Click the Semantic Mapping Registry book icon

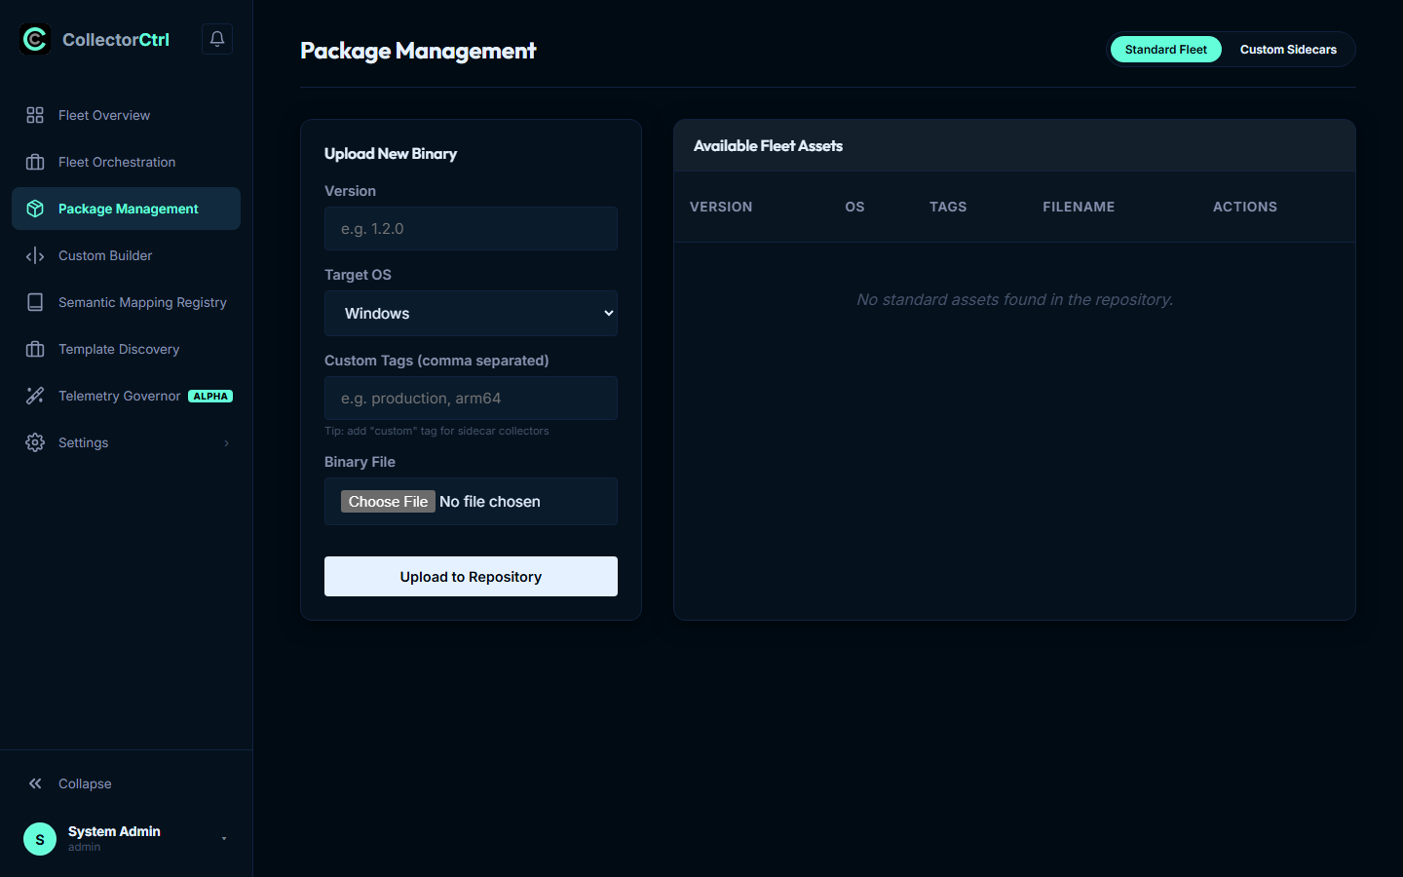(35, 302)
